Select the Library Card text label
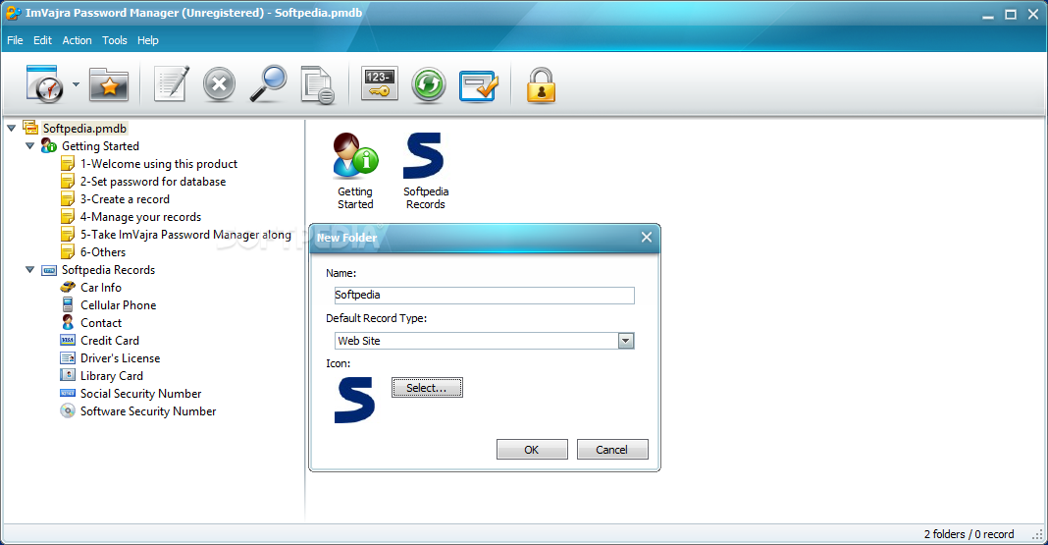1048x545 pixels. point(112,376)
